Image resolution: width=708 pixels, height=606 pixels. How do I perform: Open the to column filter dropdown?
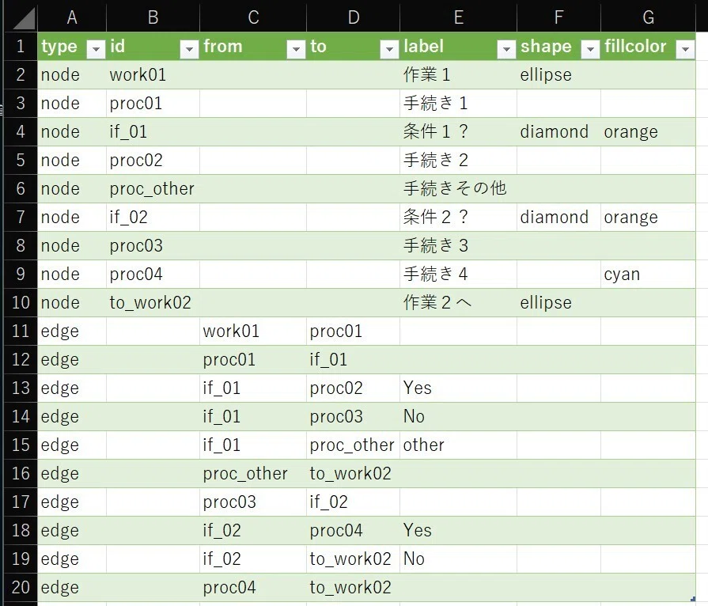[389, 49]
